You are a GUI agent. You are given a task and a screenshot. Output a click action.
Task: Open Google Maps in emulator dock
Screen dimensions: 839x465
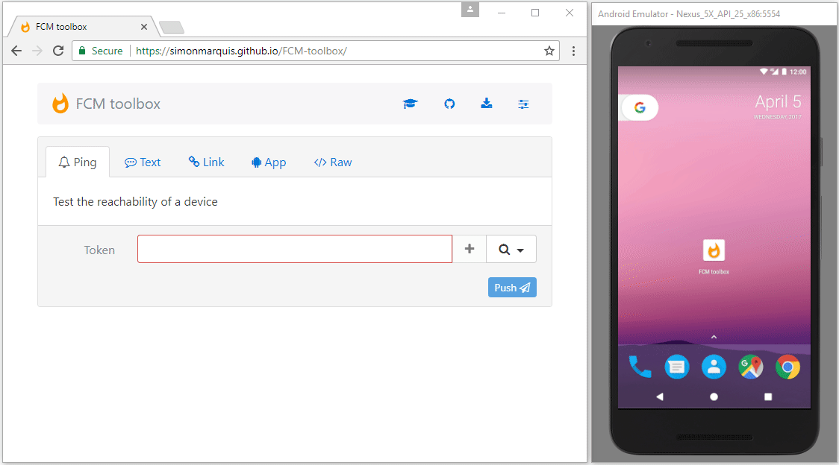pos(751,367)
